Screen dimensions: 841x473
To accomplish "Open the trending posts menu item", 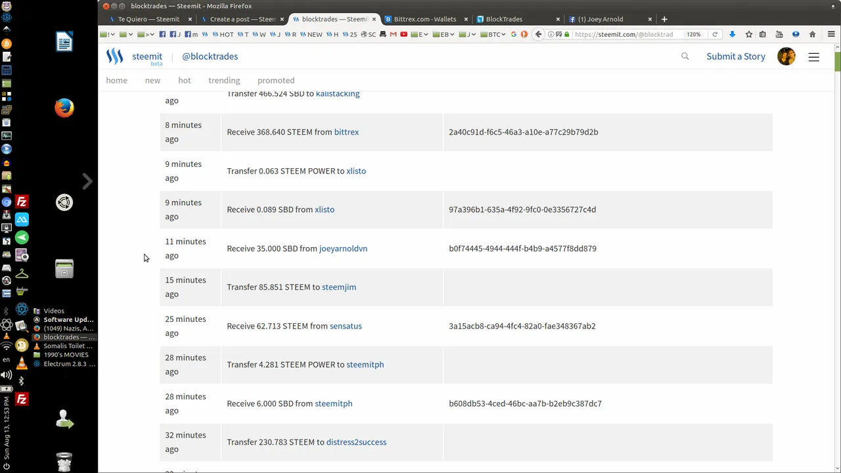I will pos(224,80).
